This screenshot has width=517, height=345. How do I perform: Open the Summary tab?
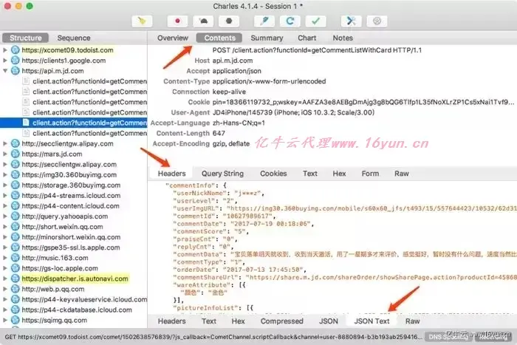point(267,38)
